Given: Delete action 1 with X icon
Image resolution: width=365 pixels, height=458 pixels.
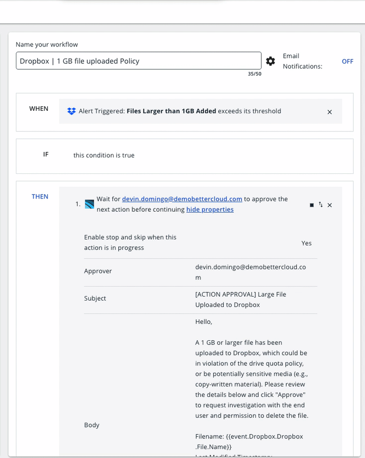Looking at the screenshot, I should [x=330, y=205].
